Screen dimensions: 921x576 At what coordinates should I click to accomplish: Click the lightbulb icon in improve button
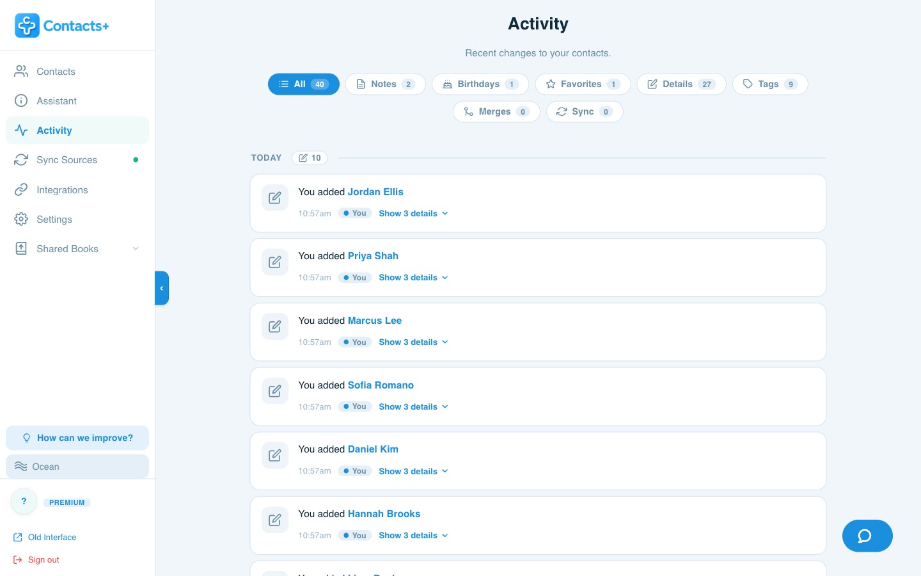click(x=27, y=438)
